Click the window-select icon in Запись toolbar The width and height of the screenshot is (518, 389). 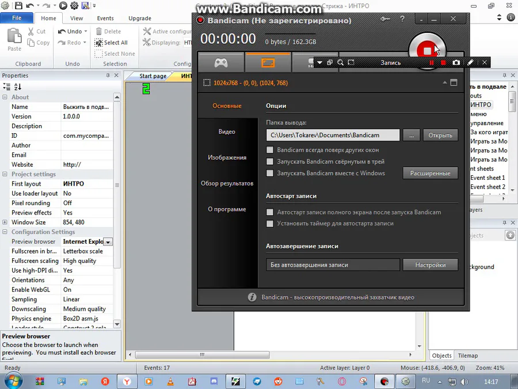pyautogui.click(x=330, y=62)
